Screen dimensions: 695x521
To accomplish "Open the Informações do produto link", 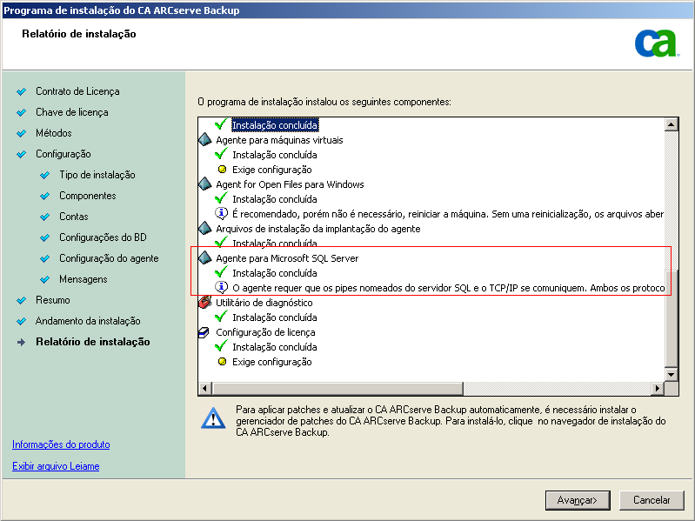I will click(61, 444).
